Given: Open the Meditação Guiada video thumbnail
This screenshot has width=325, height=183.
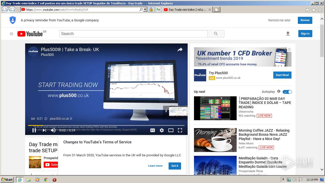Looking at the screenshot, I should coord(215,165).
